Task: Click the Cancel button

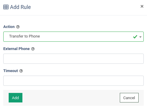Action: (129, 98)
